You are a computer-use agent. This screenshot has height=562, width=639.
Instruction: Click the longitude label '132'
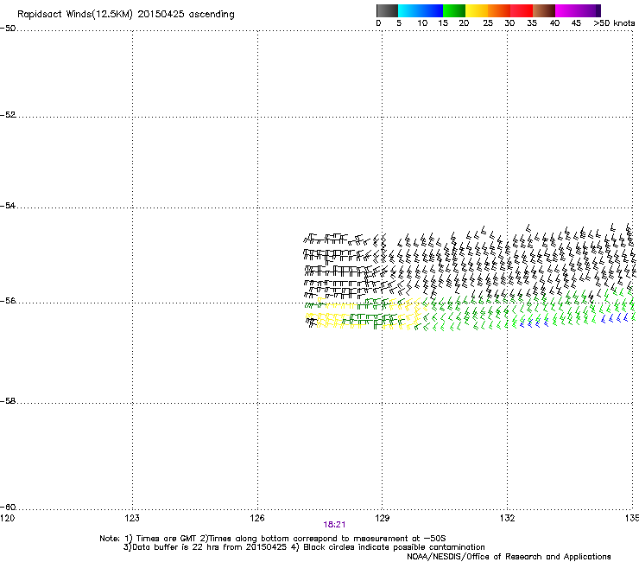(x=507, y=518)
